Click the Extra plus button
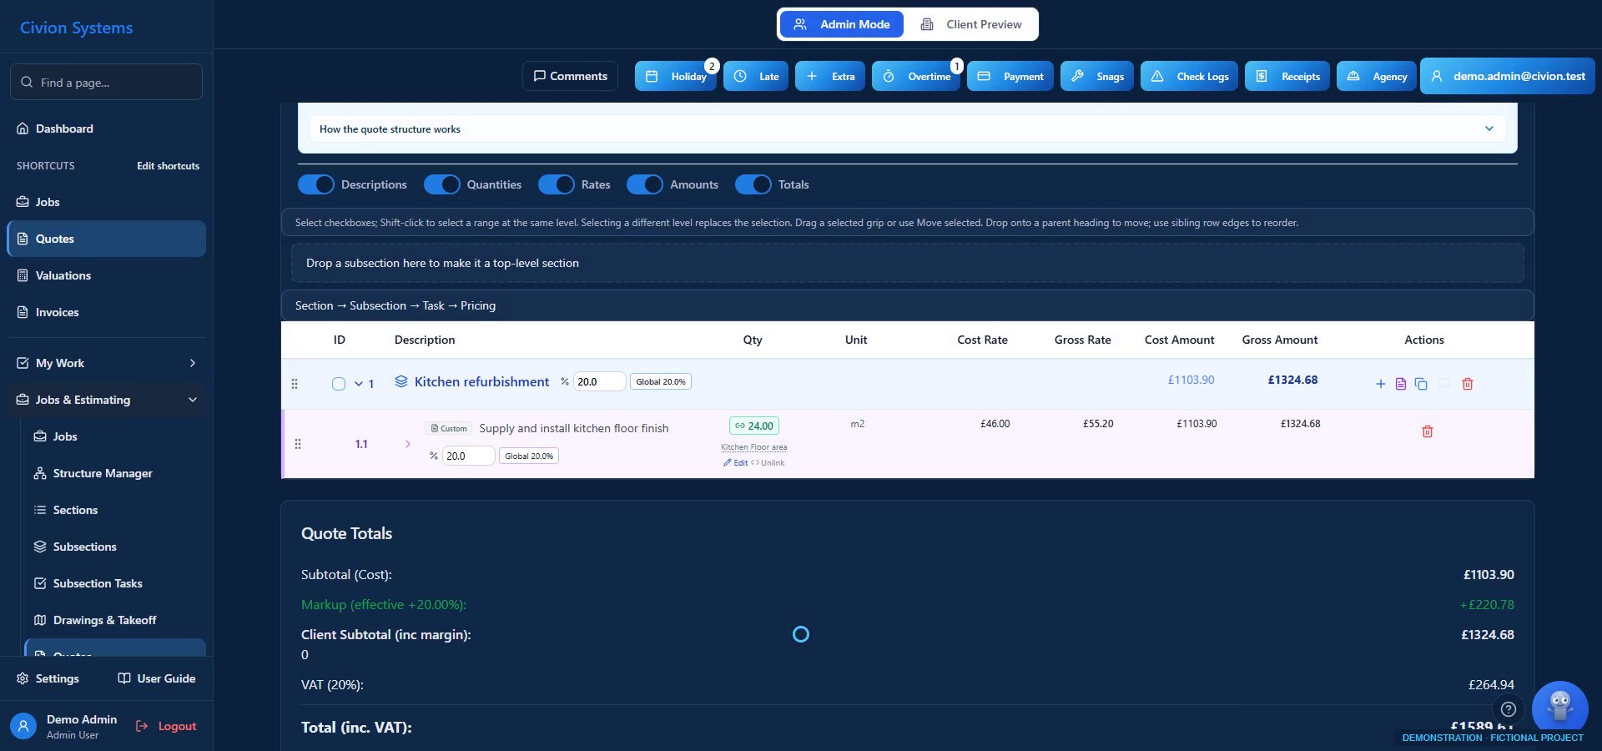This screenshot has width=1602, height=751. [x=830, y=76]
